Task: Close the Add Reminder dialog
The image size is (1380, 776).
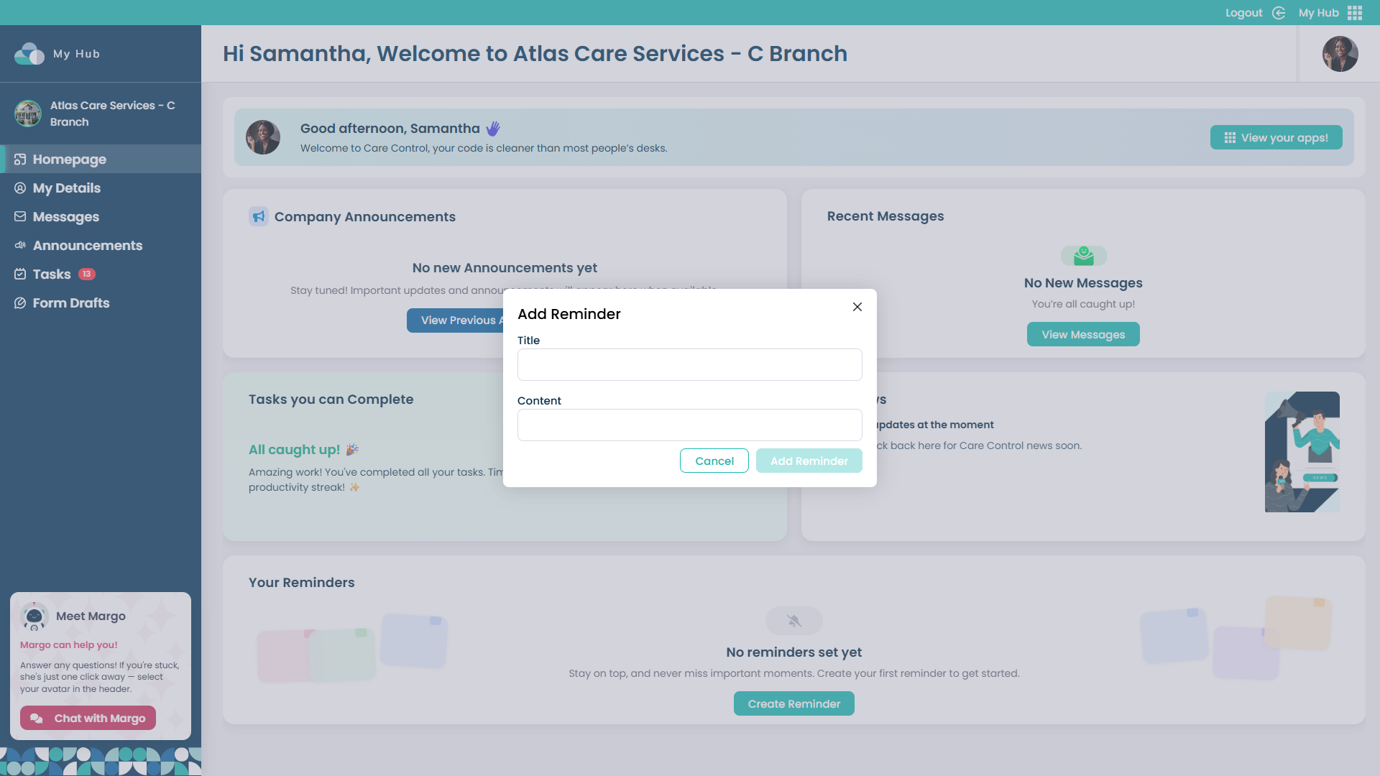Action: pyautogui.click(x=857, y=306)
